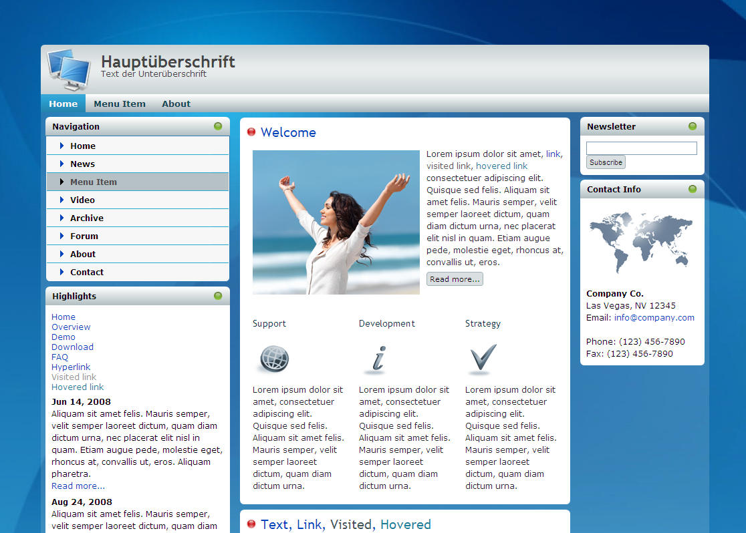Open Hovered link in Highlights list

tap(78, 387)
